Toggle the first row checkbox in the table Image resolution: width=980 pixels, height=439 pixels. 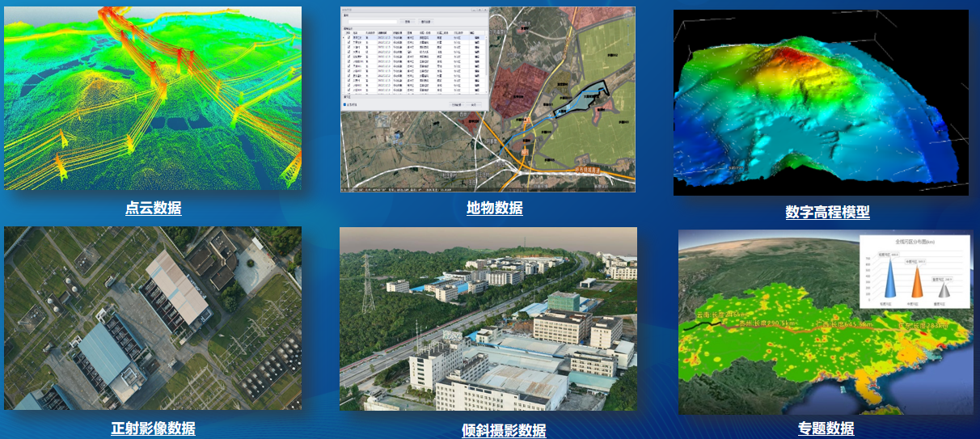point(348,37)
